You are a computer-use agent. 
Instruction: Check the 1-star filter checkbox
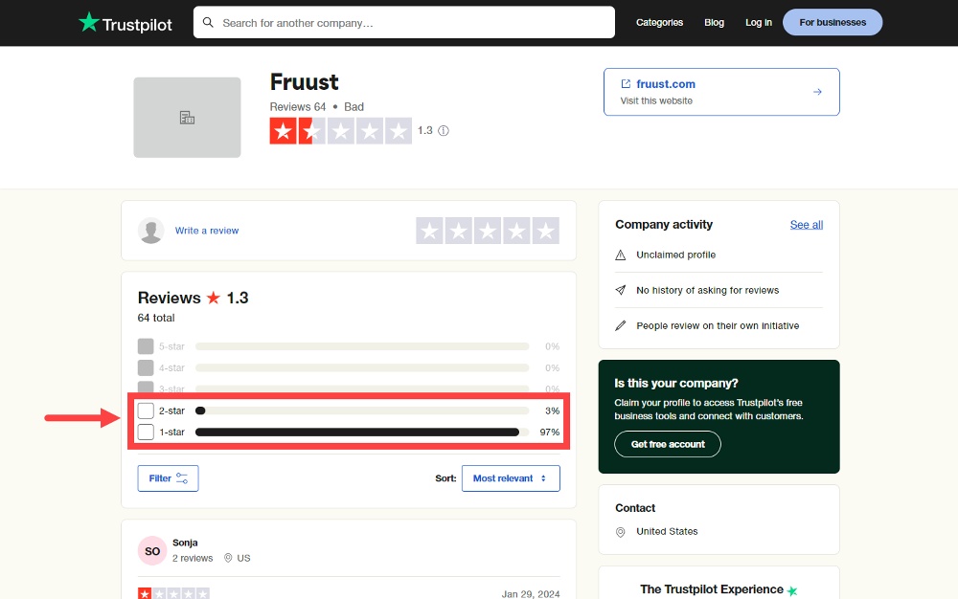point(146,432)
